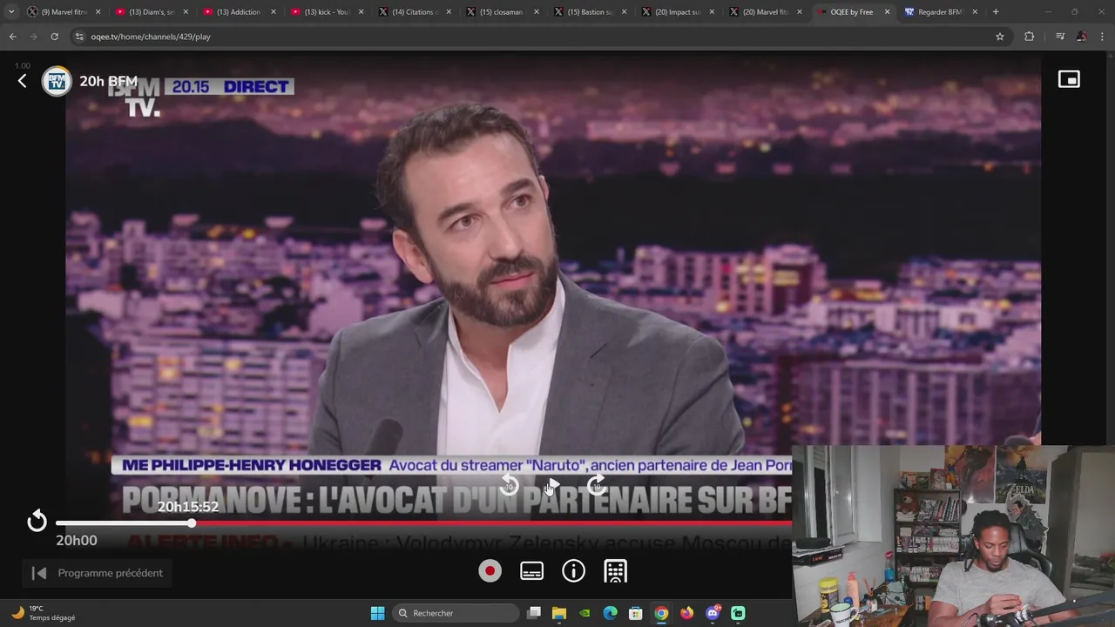Open the remote control keypad icon

point(615,571)
